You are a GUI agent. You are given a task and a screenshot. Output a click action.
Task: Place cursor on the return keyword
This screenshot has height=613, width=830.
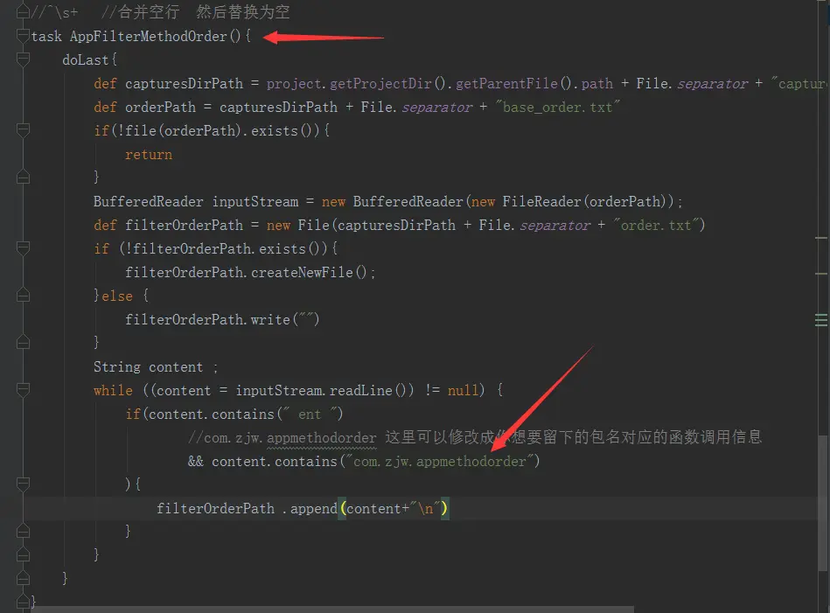point(149,155)
